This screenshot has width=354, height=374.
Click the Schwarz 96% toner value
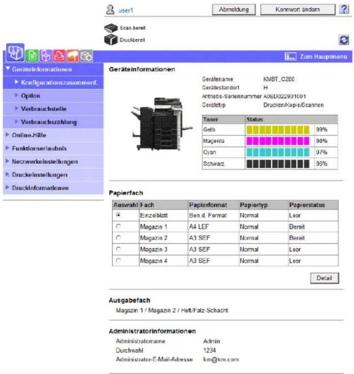click(322, 163)
